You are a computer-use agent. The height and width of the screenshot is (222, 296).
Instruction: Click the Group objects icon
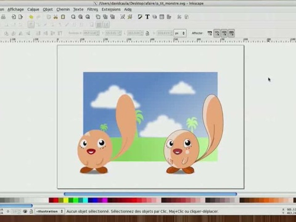pyautogui.click(x=123, y=17)
